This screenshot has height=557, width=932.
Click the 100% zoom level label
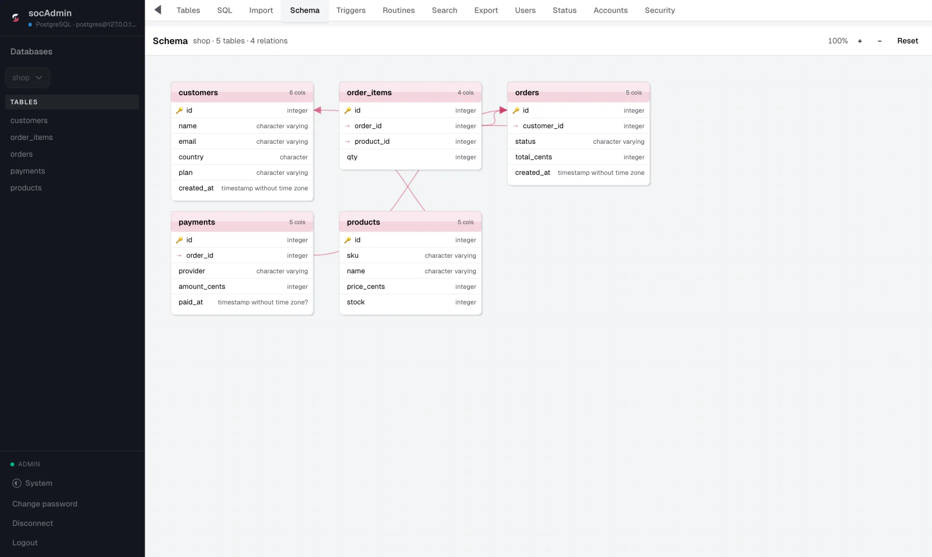(x=838, y=41)
